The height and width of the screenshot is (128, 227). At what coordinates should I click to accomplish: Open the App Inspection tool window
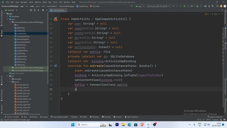pos(132,117)
